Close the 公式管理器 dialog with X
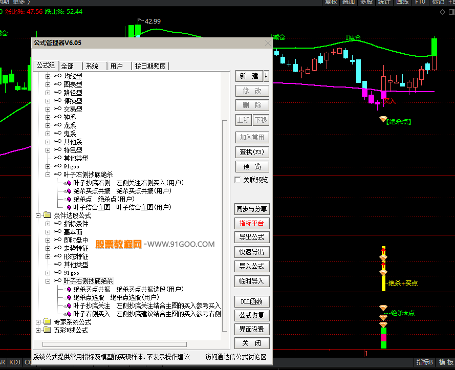455x370 pixels. [268, 43]
